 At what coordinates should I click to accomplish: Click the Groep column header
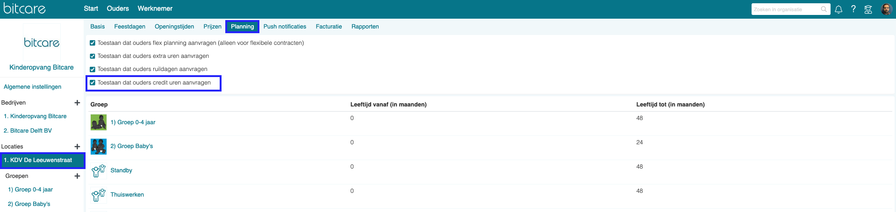coord(99,105)
